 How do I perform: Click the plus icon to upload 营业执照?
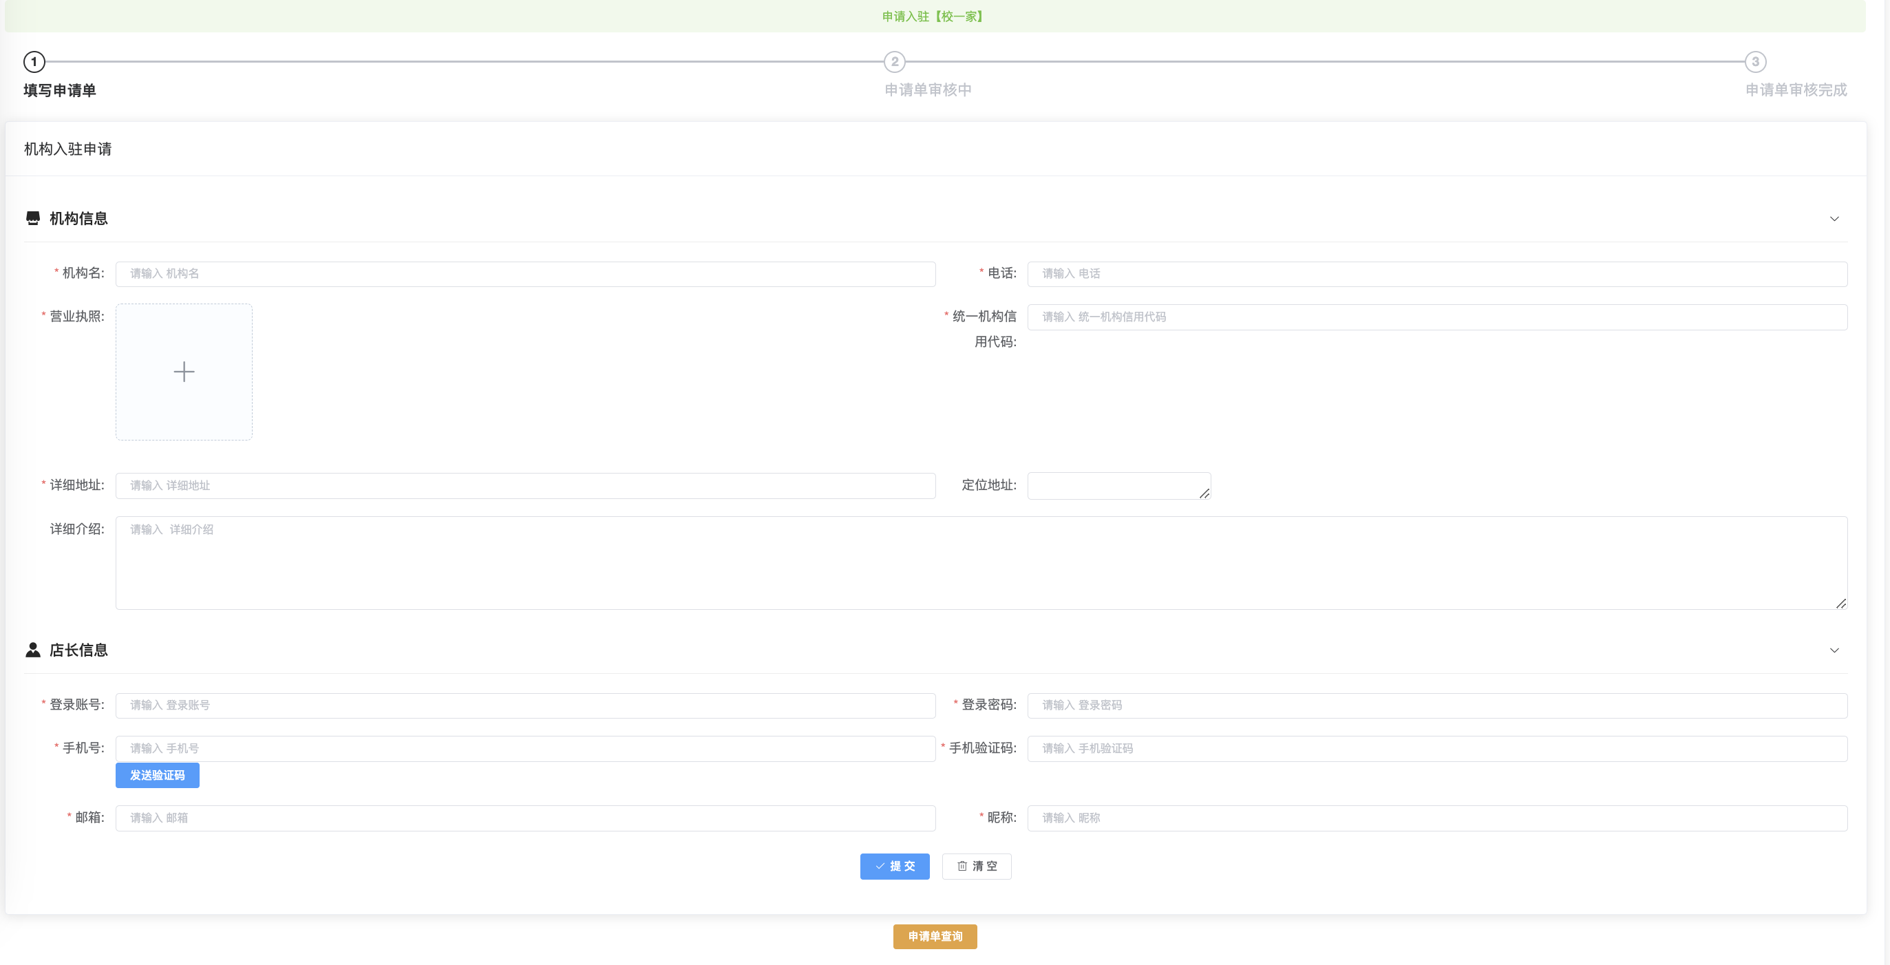click(x=183, y=371)
